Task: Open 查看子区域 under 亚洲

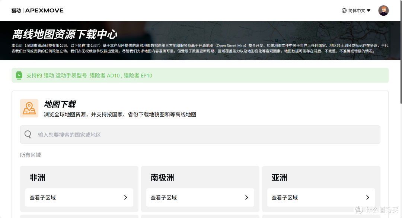Action: pyautogui.click(x=321, y=198)
